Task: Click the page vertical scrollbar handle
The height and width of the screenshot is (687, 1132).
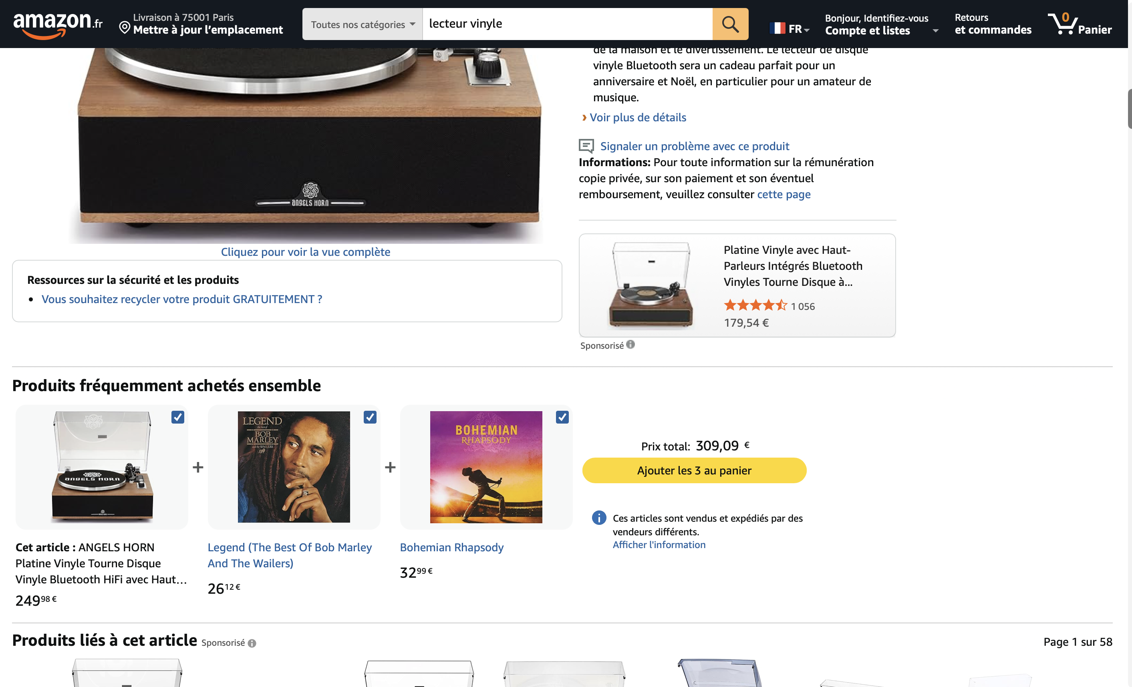Action: tap(1129, 109)
